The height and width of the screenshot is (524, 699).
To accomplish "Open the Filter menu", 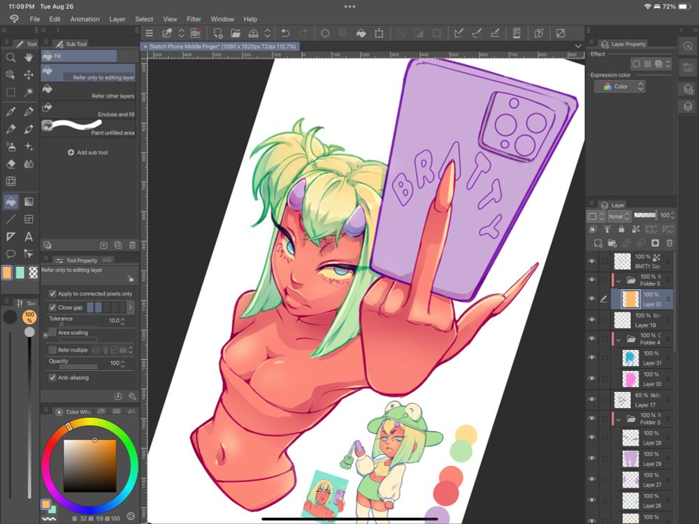I will [194, 19].
